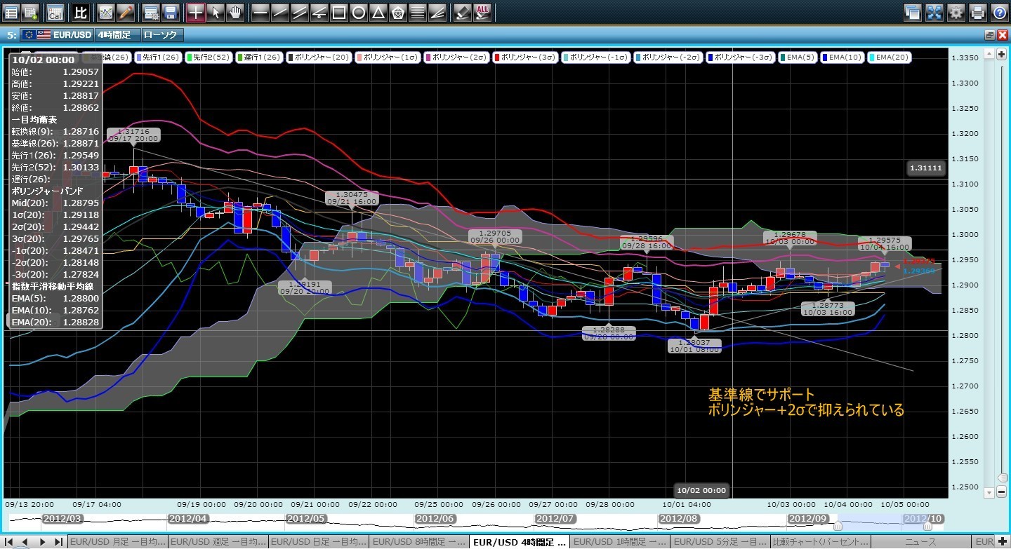Image resolution: width=1011 pixels, height=549 pixels.
Task: Pick the rectangle drawing tool
Action: (x=338, y=12)
